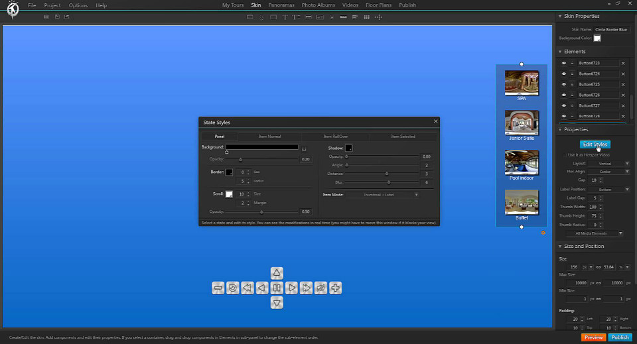Image resolution: width=637 pixels, height=344 pixels.
Task: Toggle visibility of Button6726 element
Action: tap(564, 95)
